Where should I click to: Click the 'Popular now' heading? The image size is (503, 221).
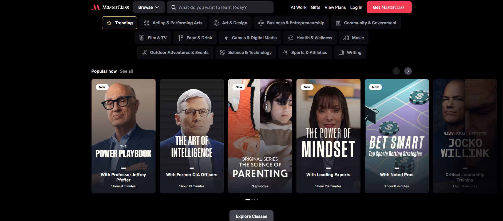click(104, 71)
